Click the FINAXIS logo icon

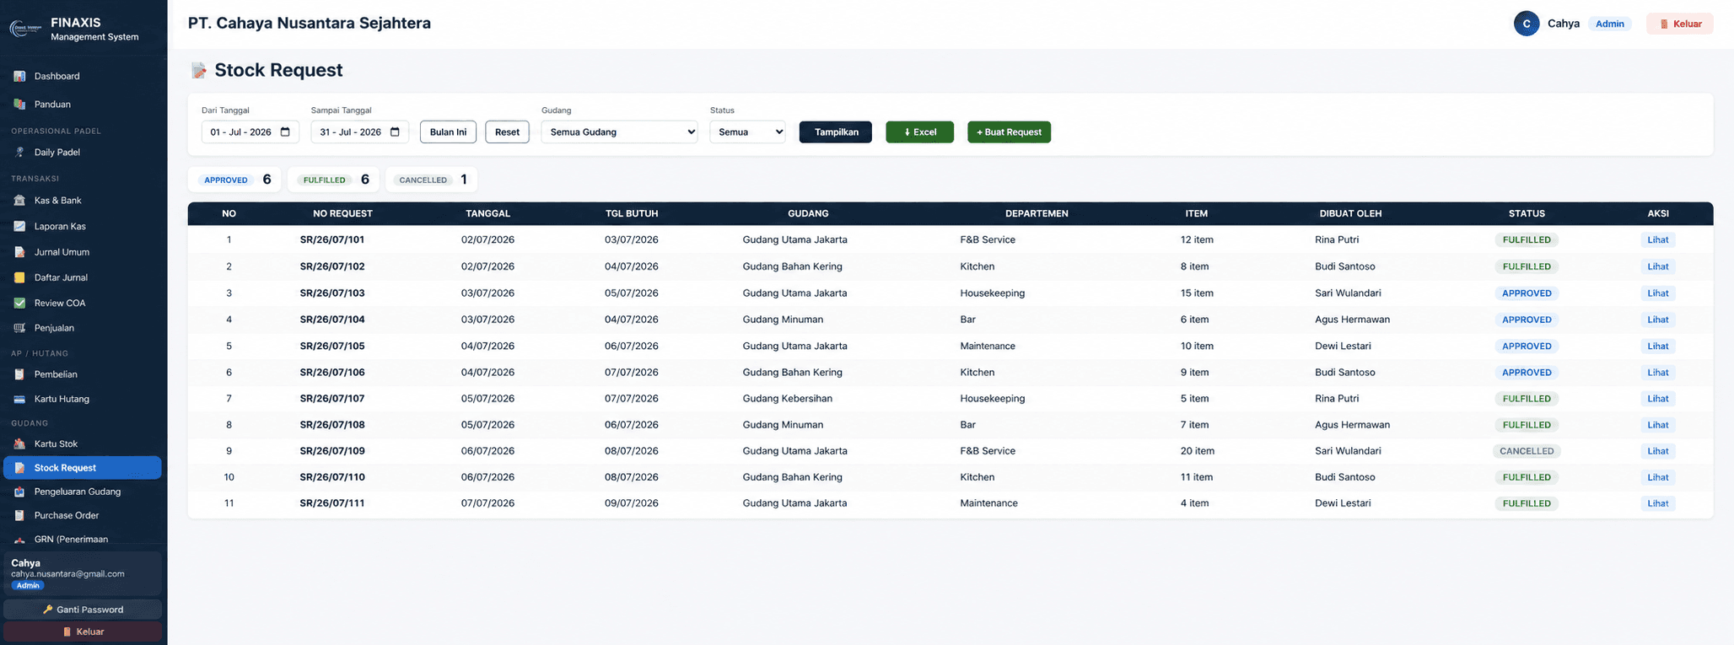[25, 29]
